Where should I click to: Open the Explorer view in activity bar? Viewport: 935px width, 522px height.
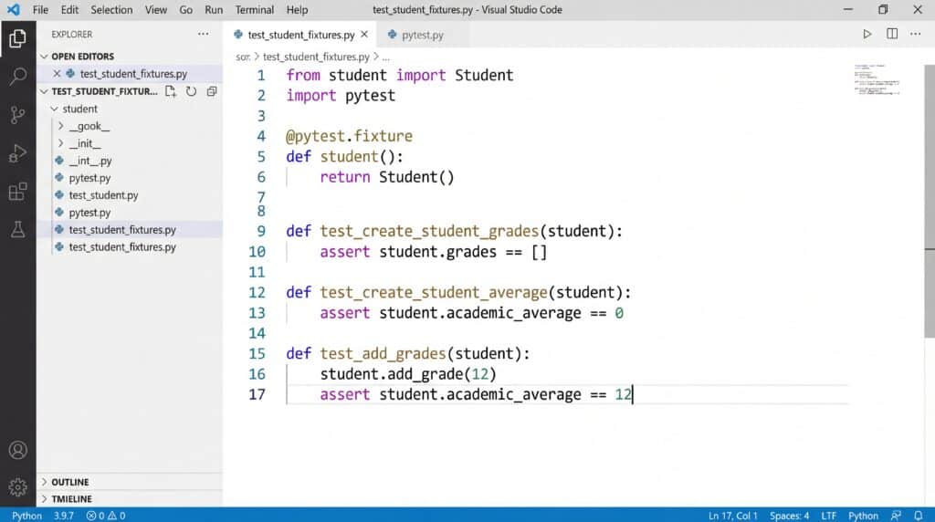coord(17,38)
